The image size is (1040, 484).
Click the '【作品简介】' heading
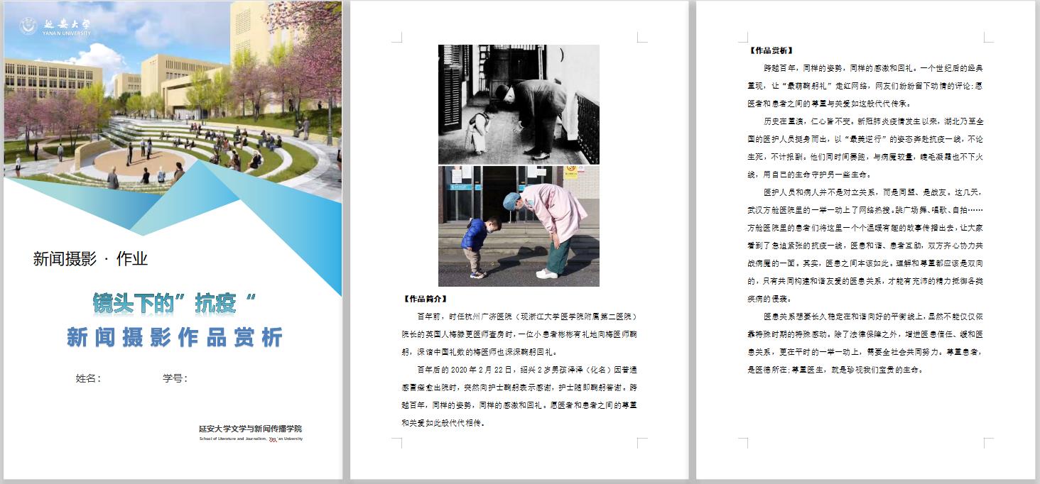coord(425,299)
